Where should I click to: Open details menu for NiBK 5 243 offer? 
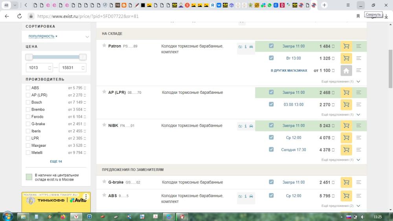click(x=359, y=126)
